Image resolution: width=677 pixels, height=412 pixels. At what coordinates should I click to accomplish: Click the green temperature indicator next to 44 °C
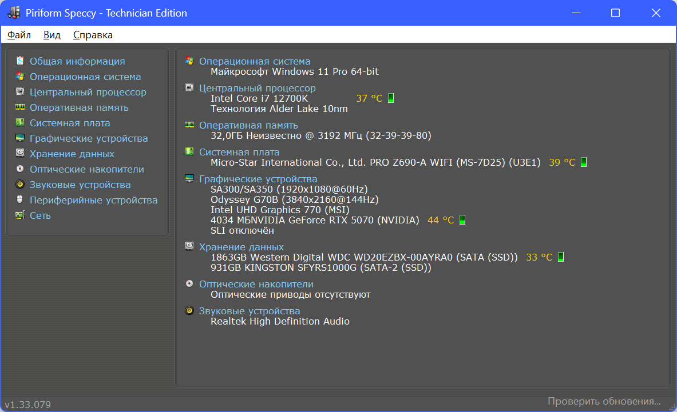pos(462,220)
